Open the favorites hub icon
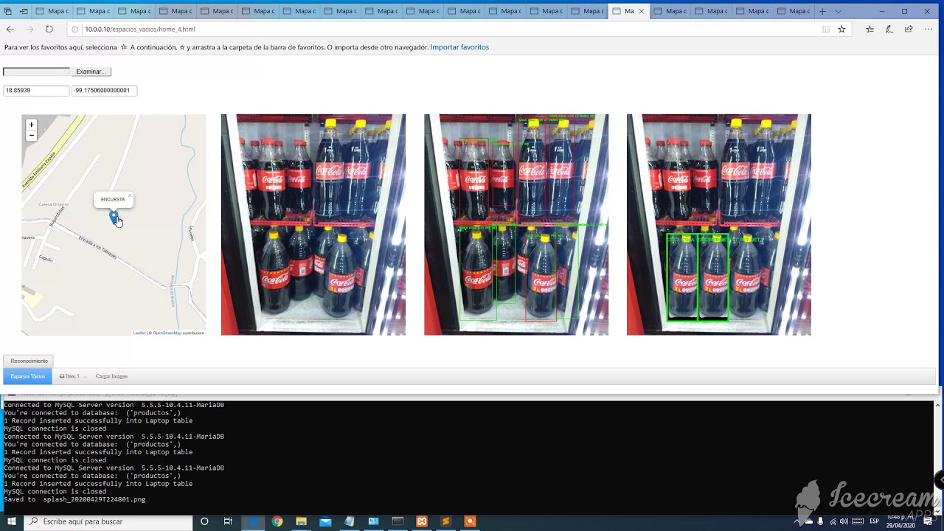 [870, 29]
